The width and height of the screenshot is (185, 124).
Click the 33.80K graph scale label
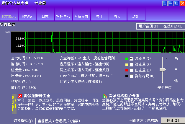coord(20,38)
